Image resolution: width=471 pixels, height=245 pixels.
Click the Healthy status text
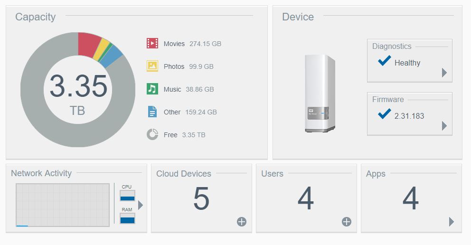[x=407, y=63]
